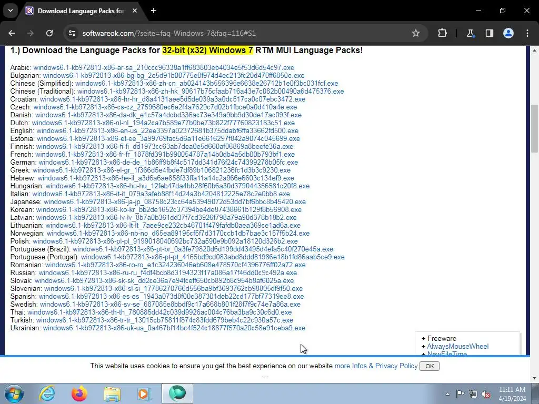Select the Download Language Packs tab
This screenshot has width=539, height=404.
(x=82, y=11)
